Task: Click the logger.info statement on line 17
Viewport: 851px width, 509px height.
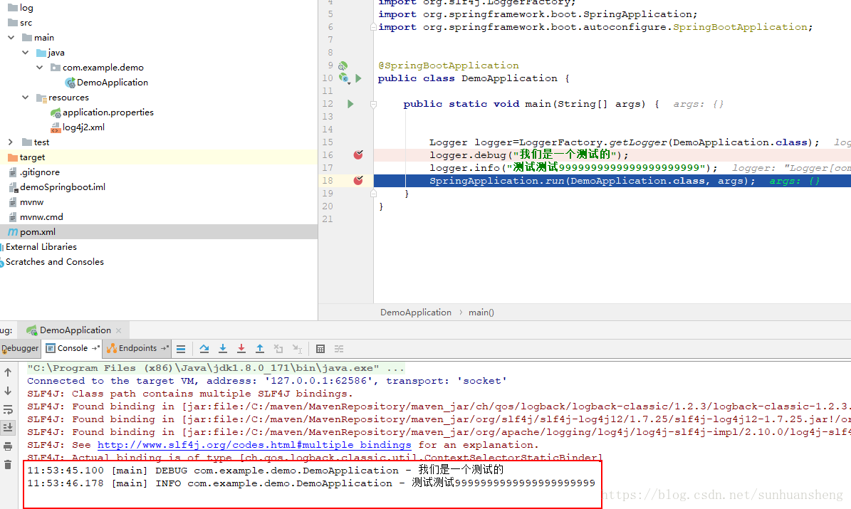Action: (573, 168)
